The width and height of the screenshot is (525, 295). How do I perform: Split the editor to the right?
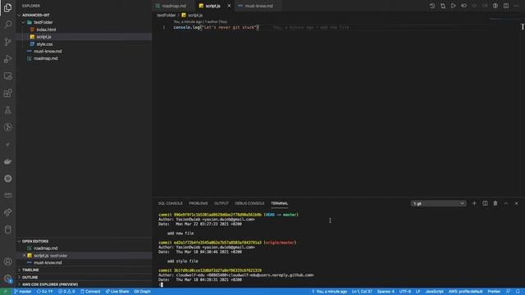coord(506,6)
